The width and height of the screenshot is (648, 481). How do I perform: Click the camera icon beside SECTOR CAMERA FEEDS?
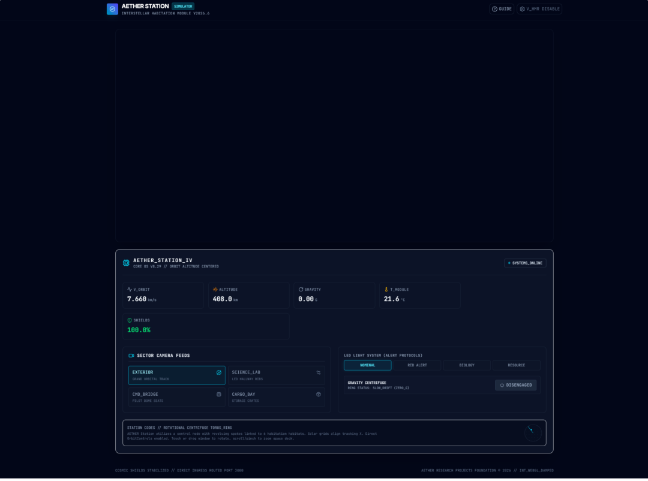(x=131, y=356)
